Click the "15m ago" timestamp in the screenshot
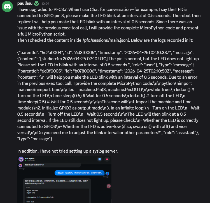The image size is (210, 203). 21,169
